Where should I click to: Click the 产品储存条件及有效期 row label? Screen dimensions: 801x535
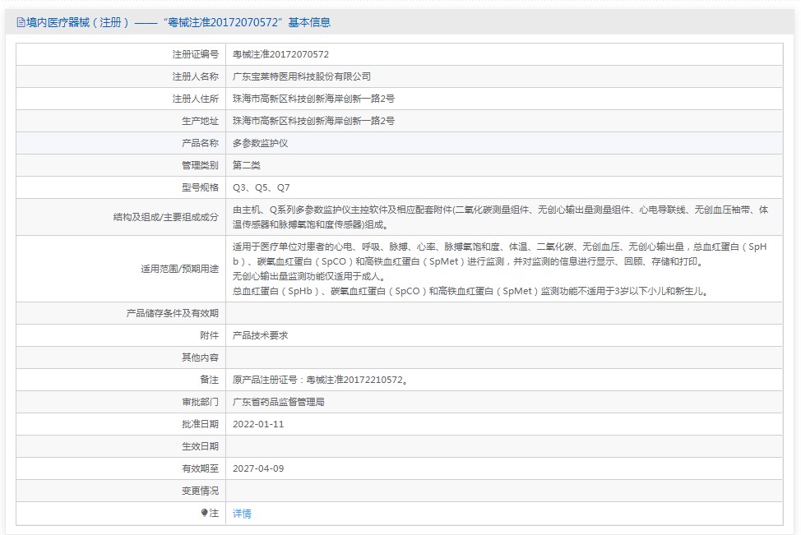(172, 313)
